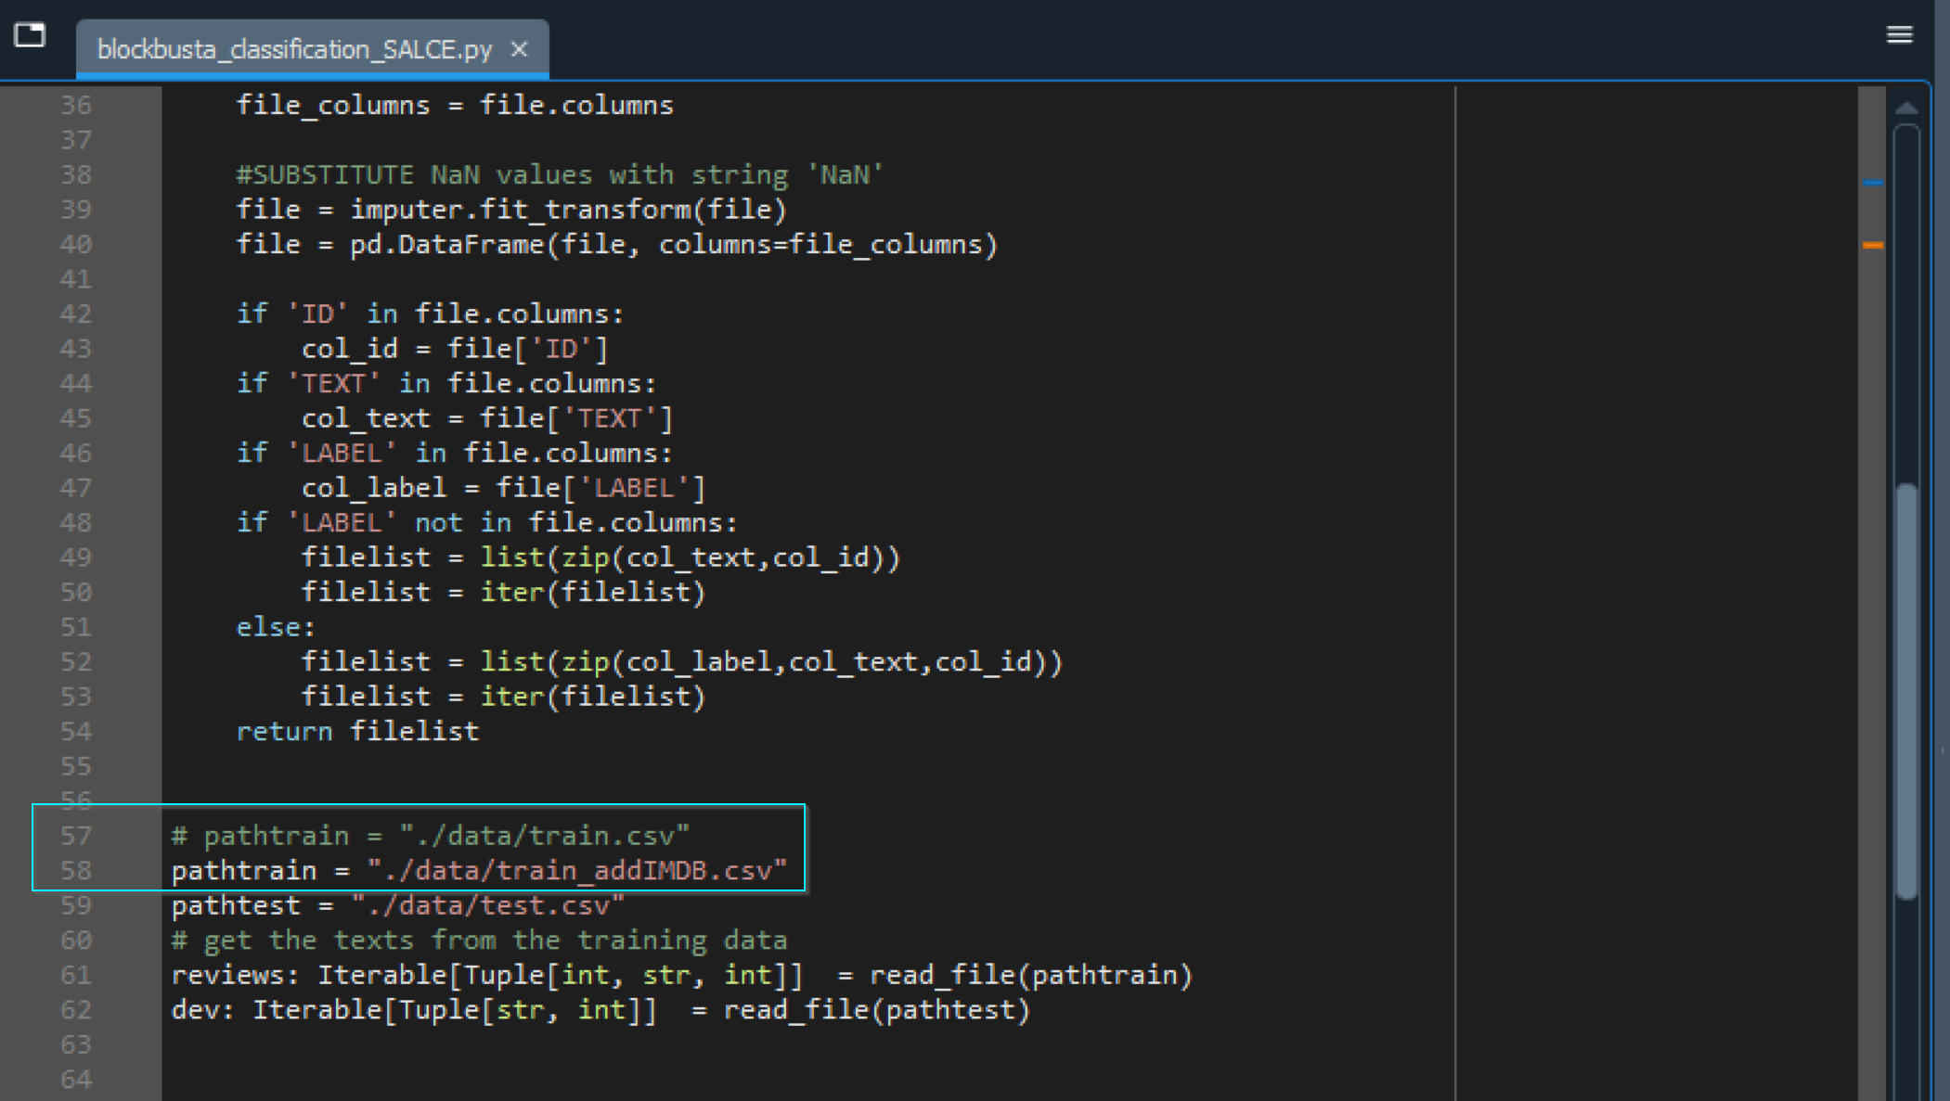
Task: Click 'filelist = iter(filelist)' on line 50
Action: tap(503, 592)
